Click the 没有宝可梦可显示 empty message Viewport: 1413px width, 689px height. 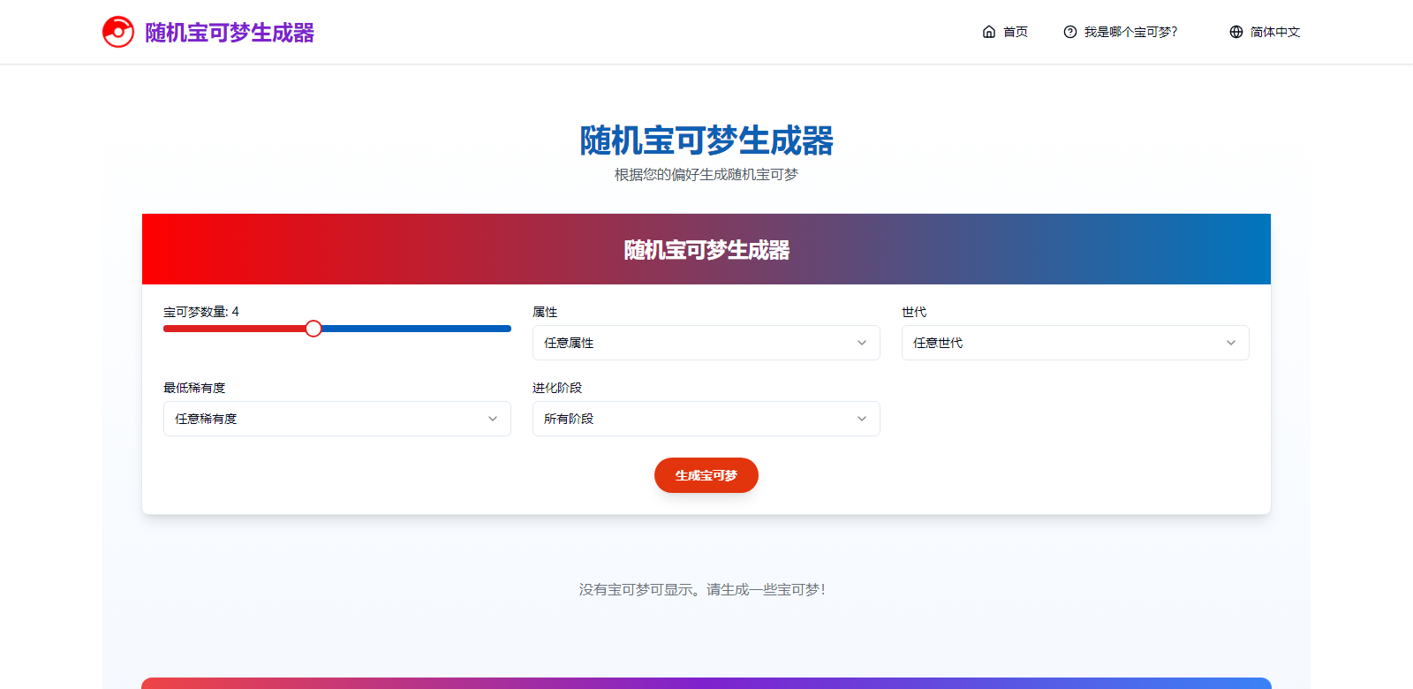[x=704, y=589]
